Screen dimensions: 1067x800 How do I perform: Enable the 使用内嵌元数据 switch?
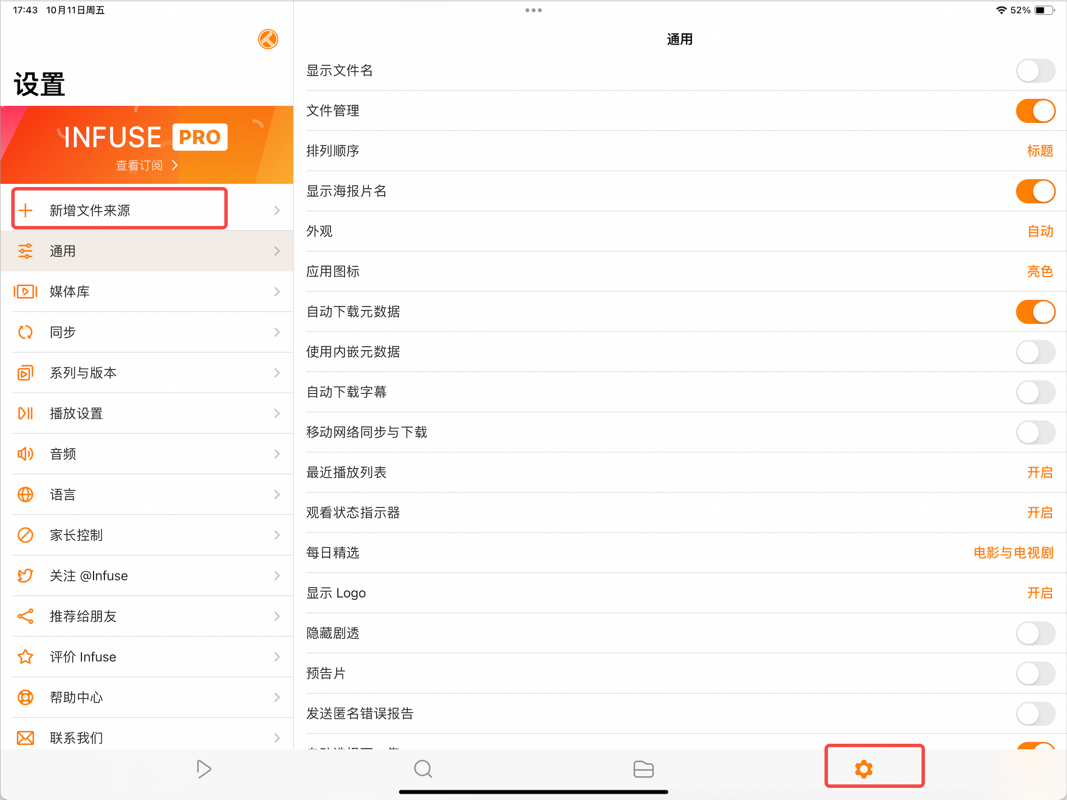click(x=1035, y=352)
